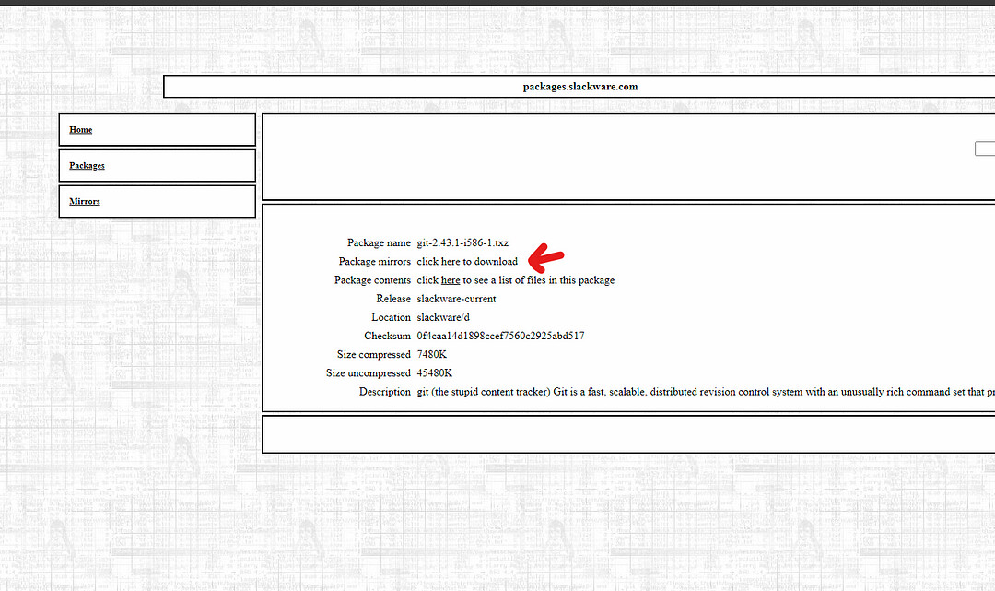
Task: Click the 'Package mirrors' label
Action: pos(374,262)
